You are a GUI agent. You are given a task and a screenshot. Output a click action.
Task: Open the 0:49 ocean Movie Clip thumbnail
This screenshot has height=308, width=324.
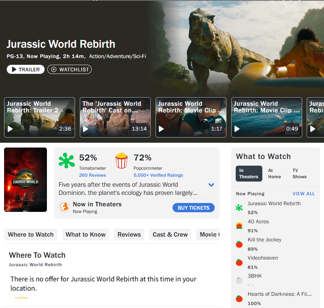[x=267, y=117]
